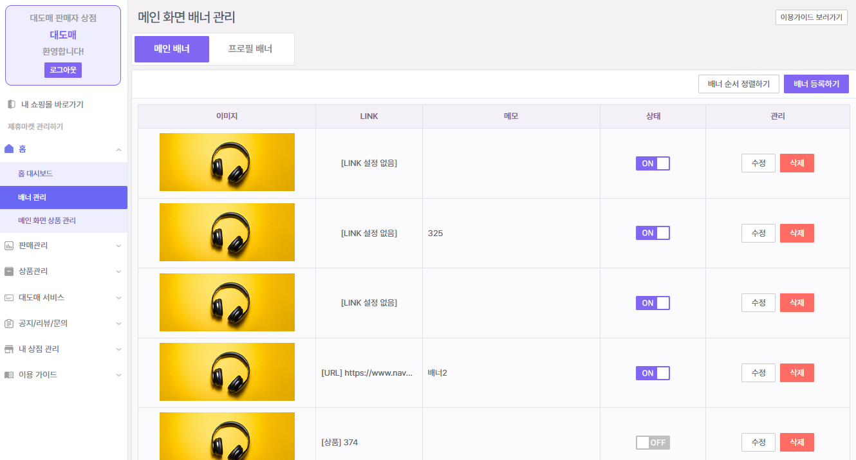Click the home icon in sidebar
This screenshot has height=460, width=856.
click(x=9, y=149)
